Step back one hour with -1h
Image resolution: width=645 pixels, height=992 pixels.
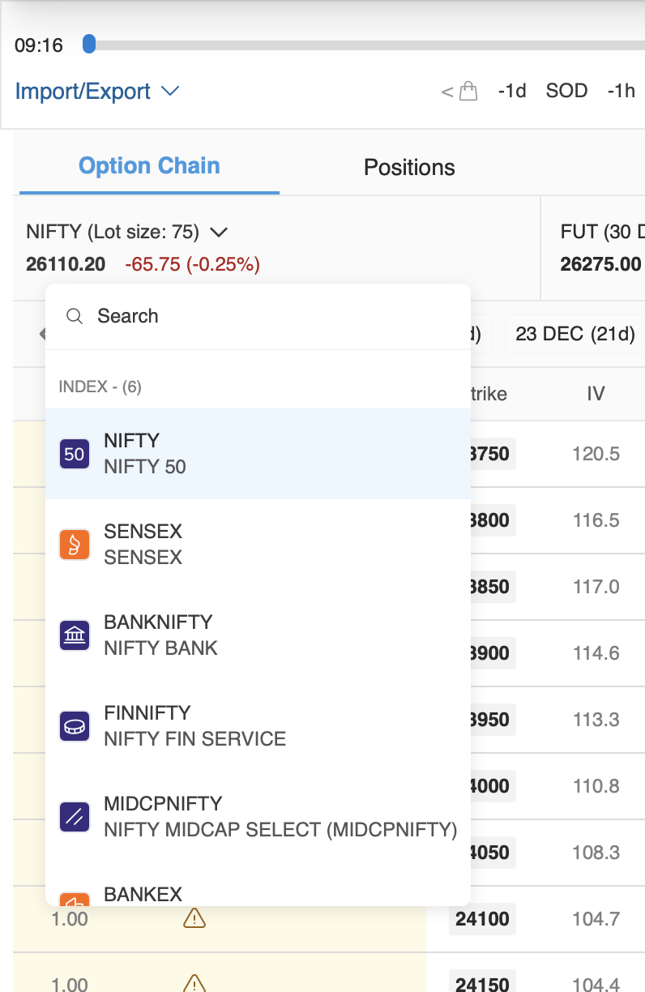pos(621,91)
